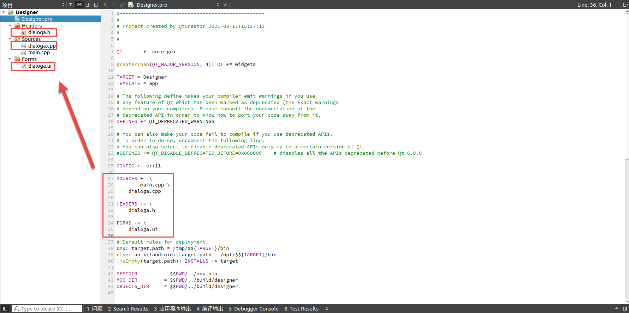Viewport: 629px width, 313px height.
Task: Open the project tree filter options
Action: click(71, 5)
